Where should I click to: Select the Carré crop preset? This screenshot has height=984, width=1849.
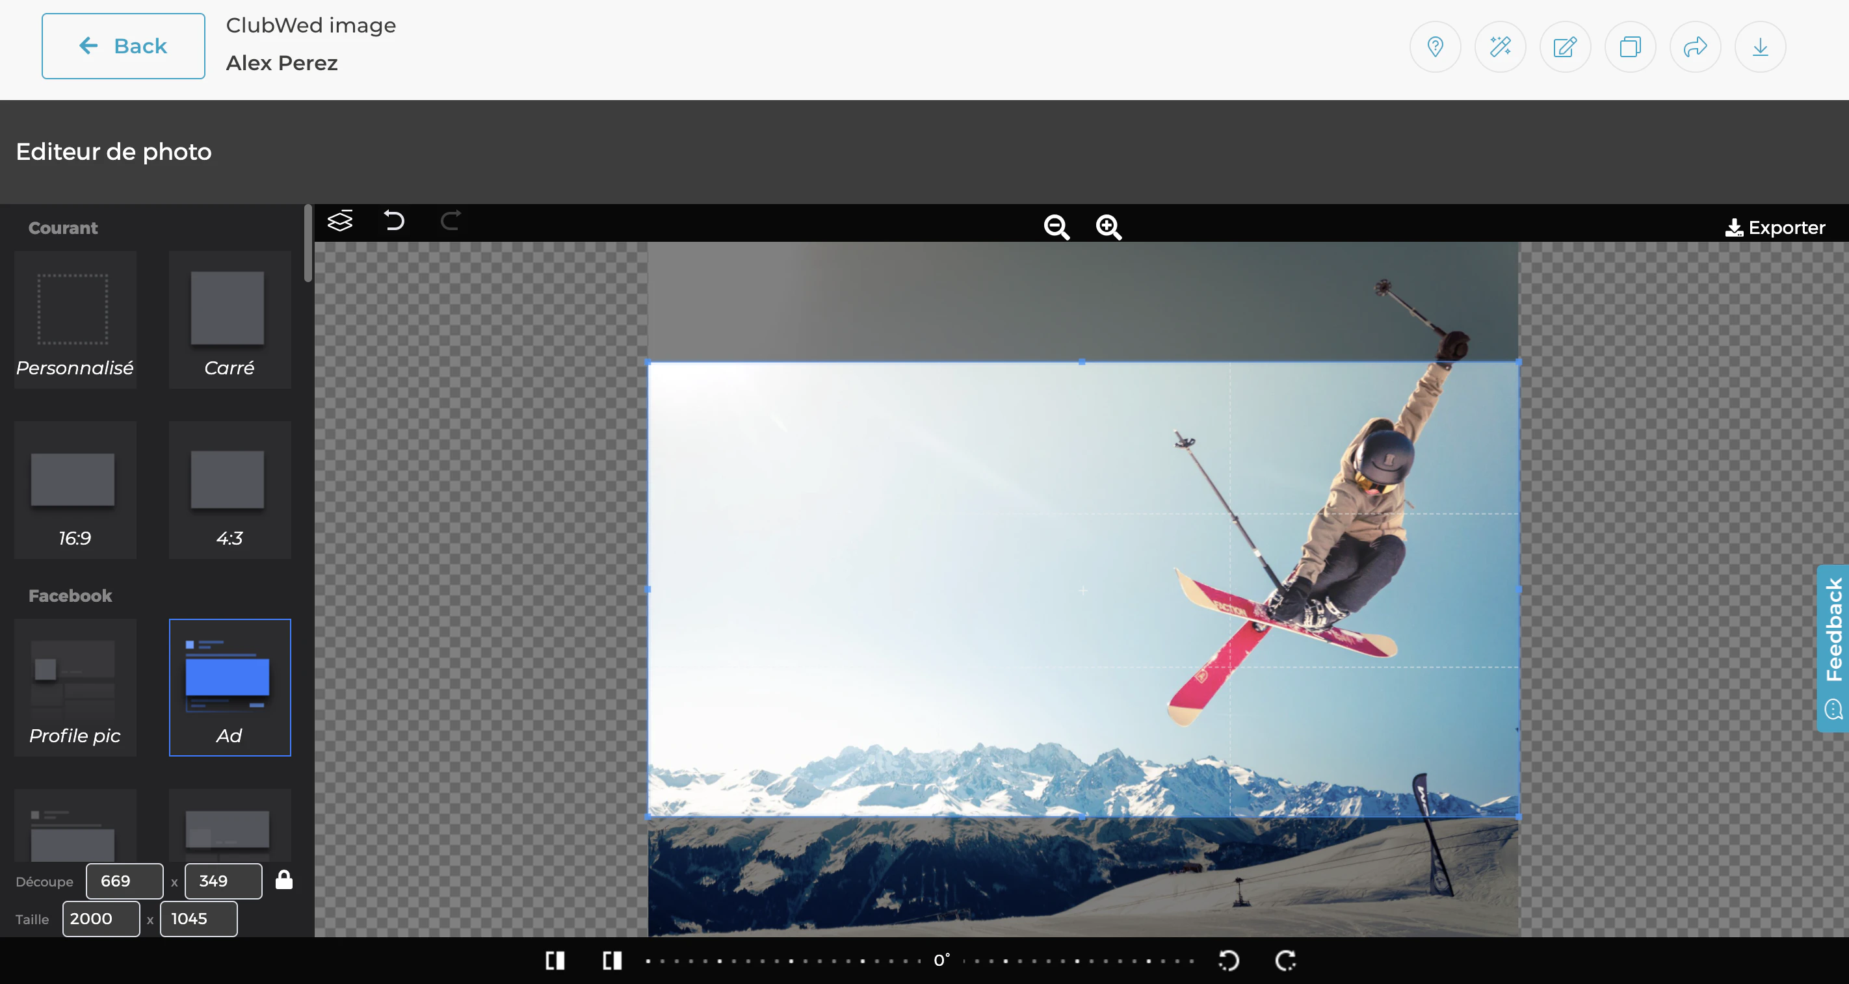coord(229,319)
